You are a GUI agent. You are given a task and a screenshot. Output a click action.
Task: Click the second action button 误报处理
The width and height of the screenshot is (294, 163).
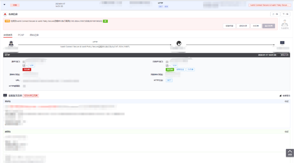[x=243, y=26]
